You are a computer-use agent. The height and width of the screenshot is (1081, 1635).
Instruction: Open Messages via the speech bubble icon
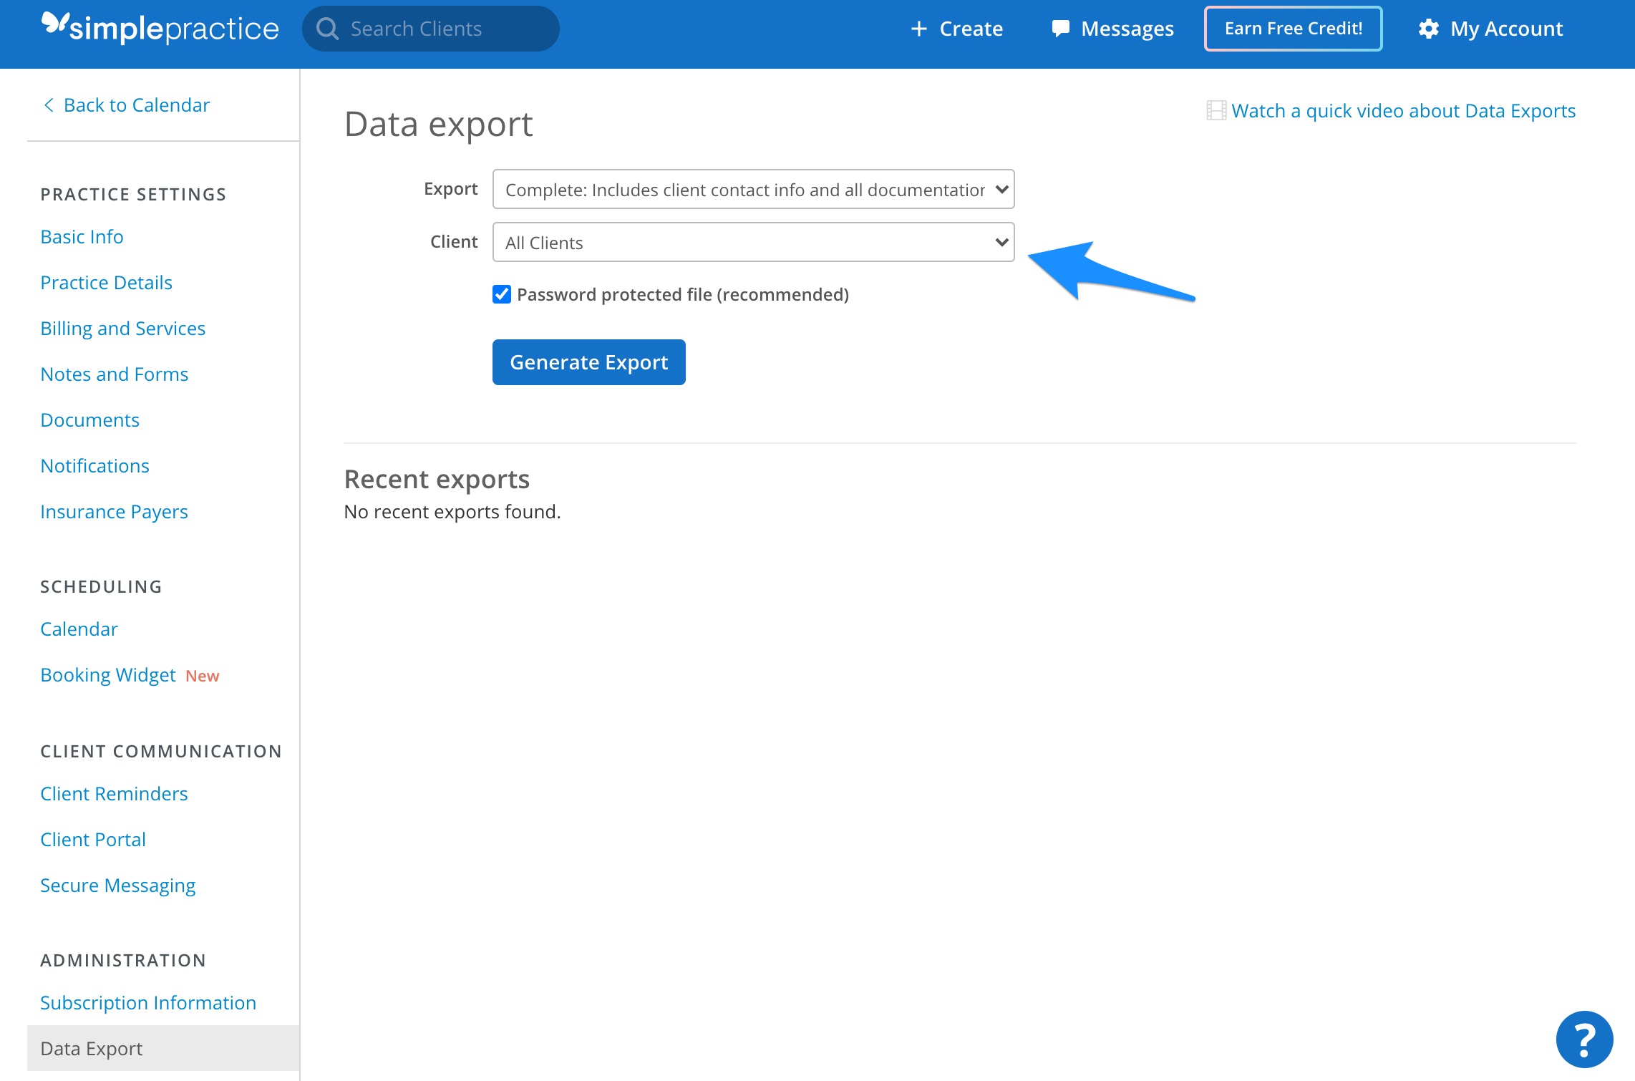coord(1061,28)
